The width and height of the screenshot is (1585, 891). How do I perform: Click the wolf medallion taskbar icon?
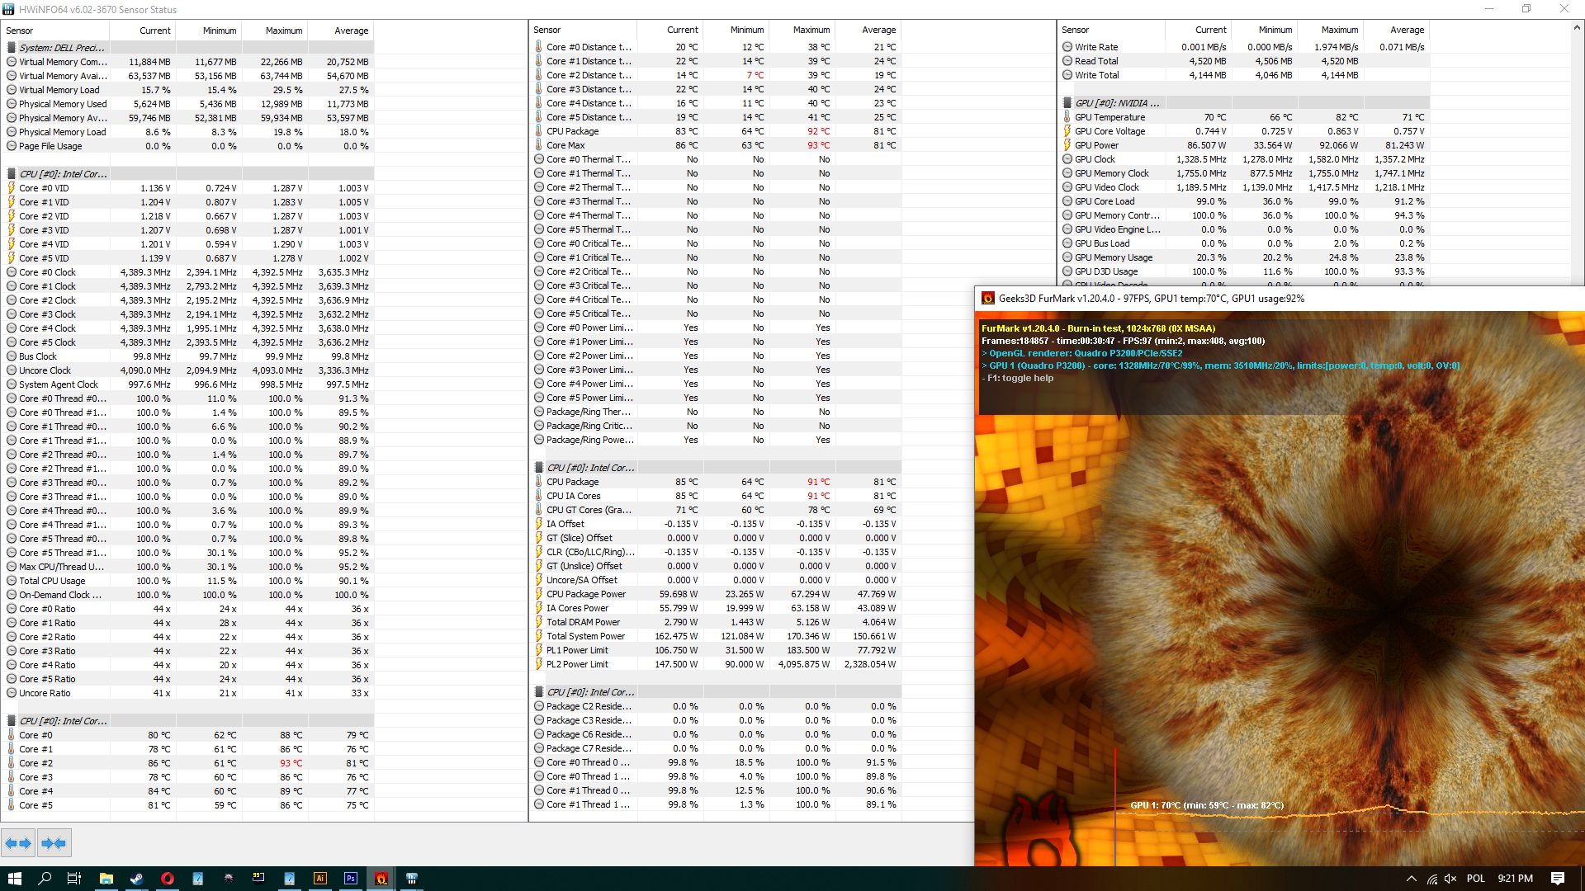[x=229, y=879]
